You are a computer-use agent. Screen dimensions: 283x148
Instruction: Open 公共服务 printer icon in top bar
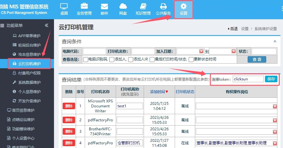[x=163, y=9]
